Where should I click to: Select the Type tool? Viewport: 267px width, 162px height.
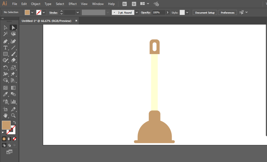coord(5,48)
